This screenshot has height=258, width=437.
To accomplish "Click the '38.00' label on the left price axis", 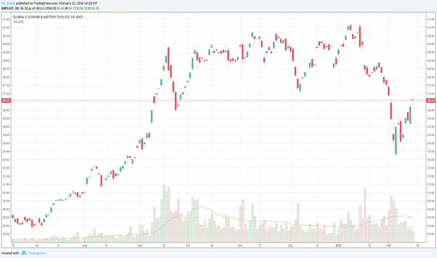I will pyautogui.click(x=6, y=77).
